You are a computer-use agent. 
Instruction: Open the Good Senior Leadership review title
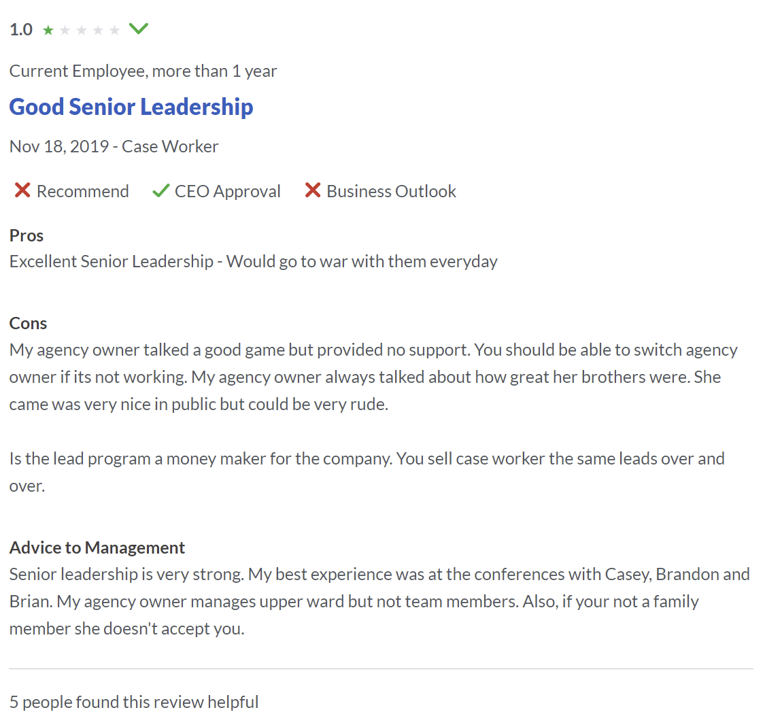point(131,107)
